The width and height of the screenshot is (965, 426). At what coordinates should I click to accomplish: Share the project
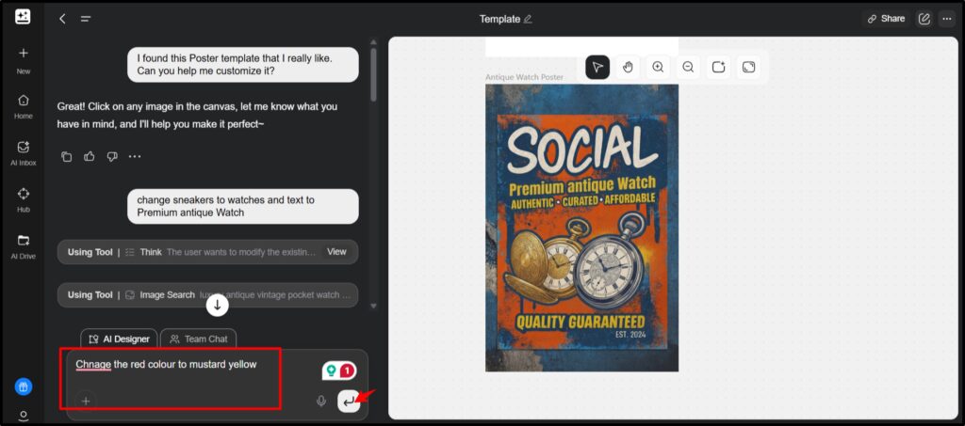[x=886, y=19]
